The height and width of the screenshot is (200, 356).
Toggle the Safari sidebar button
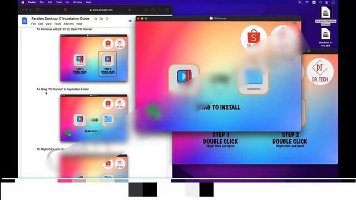(x=38, y=10)
